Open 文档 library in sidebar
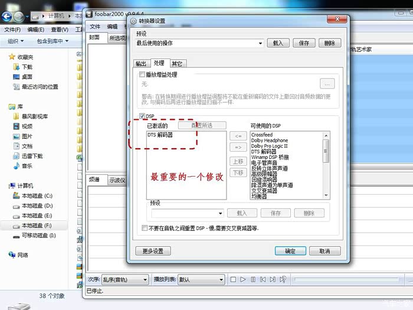The image size is (413, 310). tap(23, 146)
